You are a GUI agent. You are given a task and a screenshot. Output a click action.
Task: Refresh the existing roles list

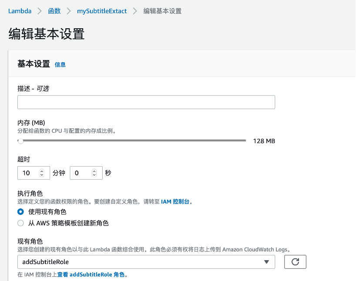coord(295,262)
